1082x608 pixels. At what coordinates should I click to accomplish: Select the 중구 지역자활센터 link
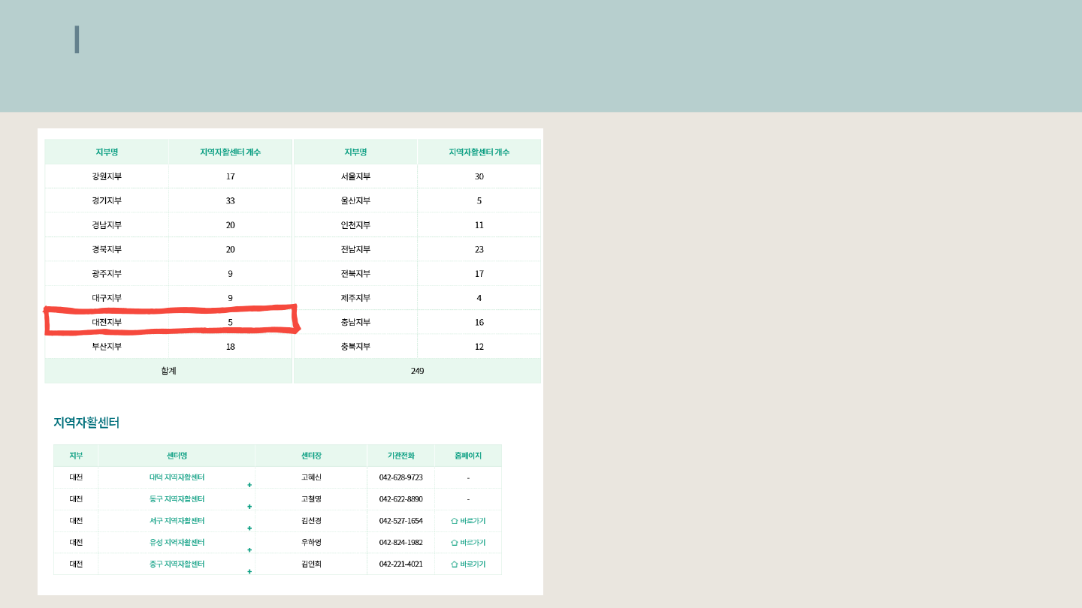[x=177, y=564]
